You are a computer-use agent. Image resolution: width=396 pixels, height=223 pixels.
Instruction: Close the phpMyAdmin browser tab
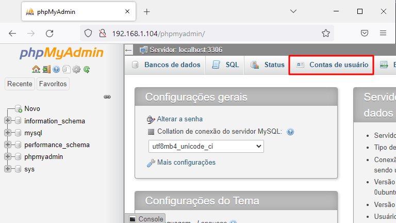pyautogui.click(x=127, y=12)
